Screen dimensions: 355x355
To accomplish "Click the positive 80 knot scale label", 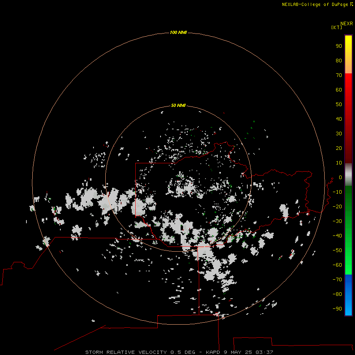I will pos(339,61).
